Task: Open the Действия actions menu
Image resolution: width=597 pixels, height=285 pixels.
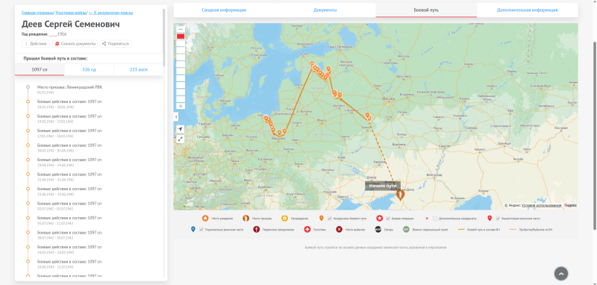Action: pos(36,44)
